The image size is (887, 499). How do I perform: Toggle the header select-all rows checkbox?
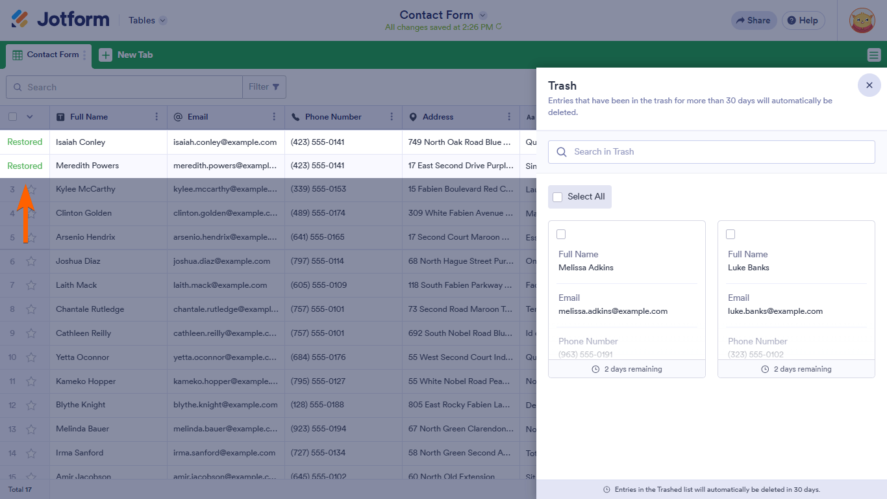tap(12, 117)
